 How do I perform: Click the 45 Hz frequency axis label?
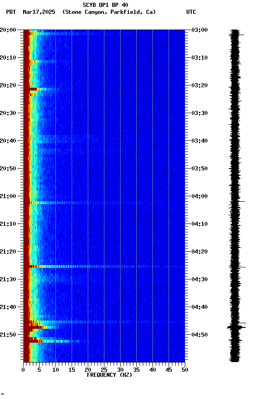click(169, 370)
